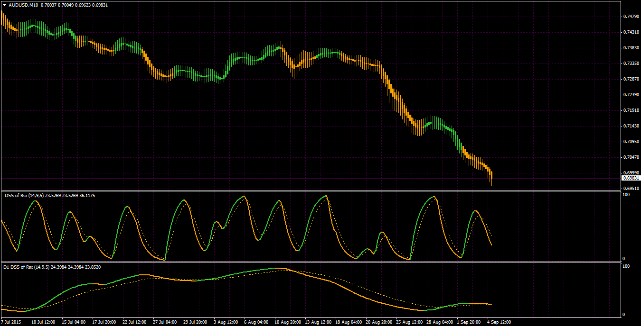Click the 4 Sep 12:00 time label
Screen dimensions: 641x326
499,322
